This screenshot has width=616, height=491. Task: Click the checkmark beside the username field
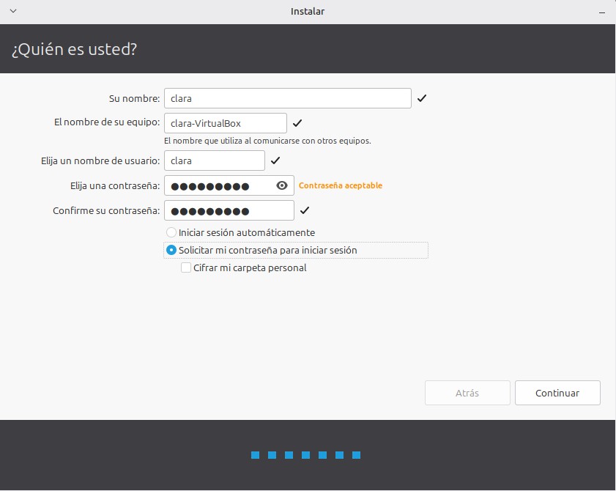click(275, 160)
